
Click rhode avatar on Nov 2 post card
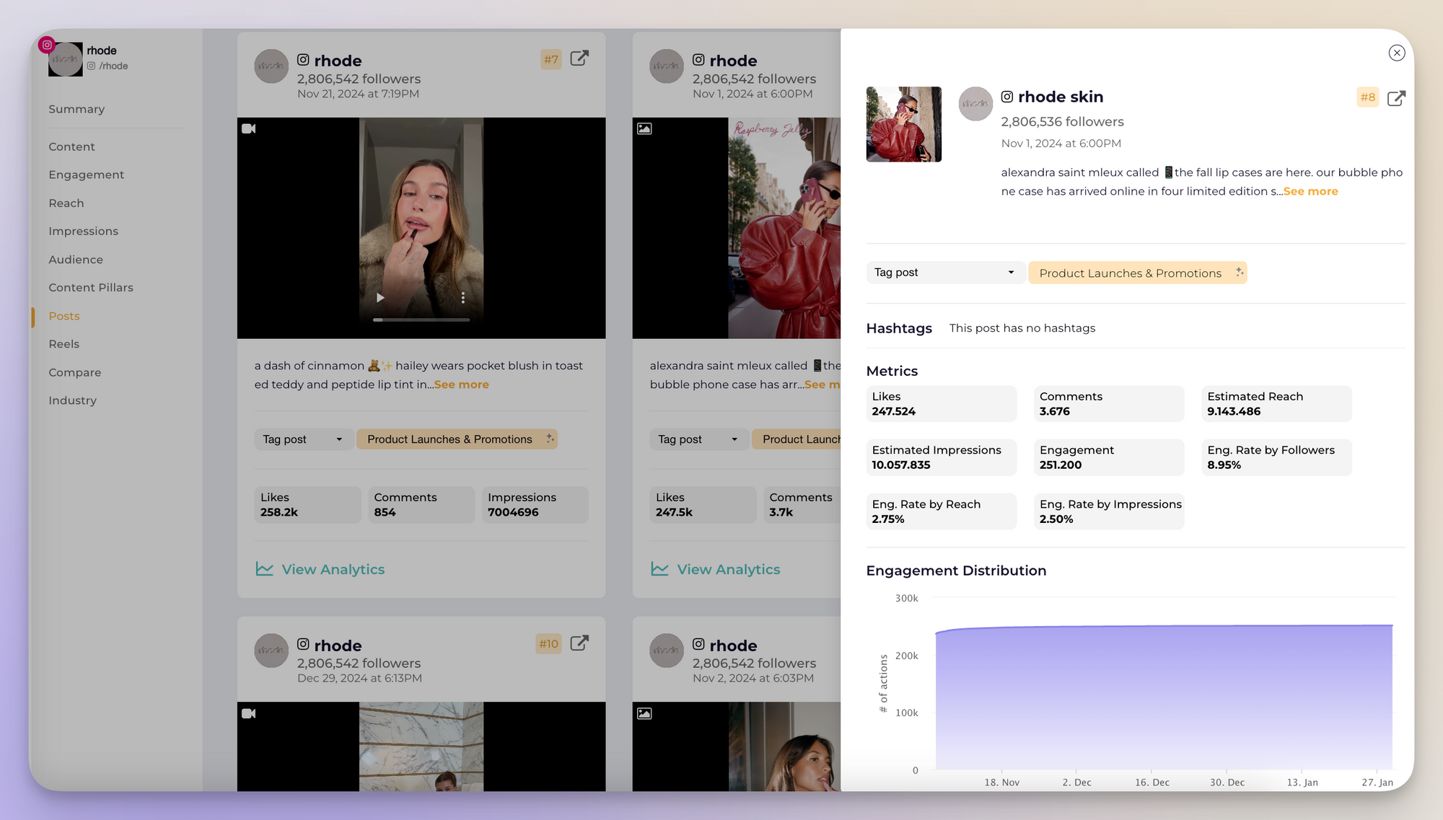click(667, 651)
